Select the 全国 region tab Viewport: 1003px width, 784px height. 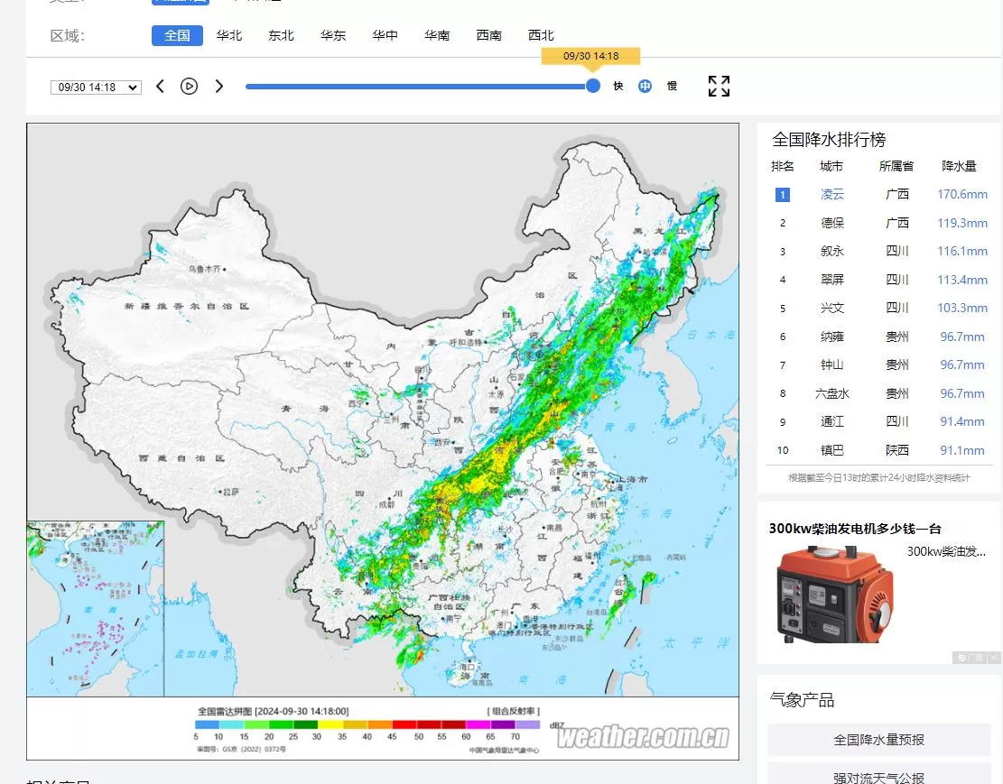click(x=177, y=35)
